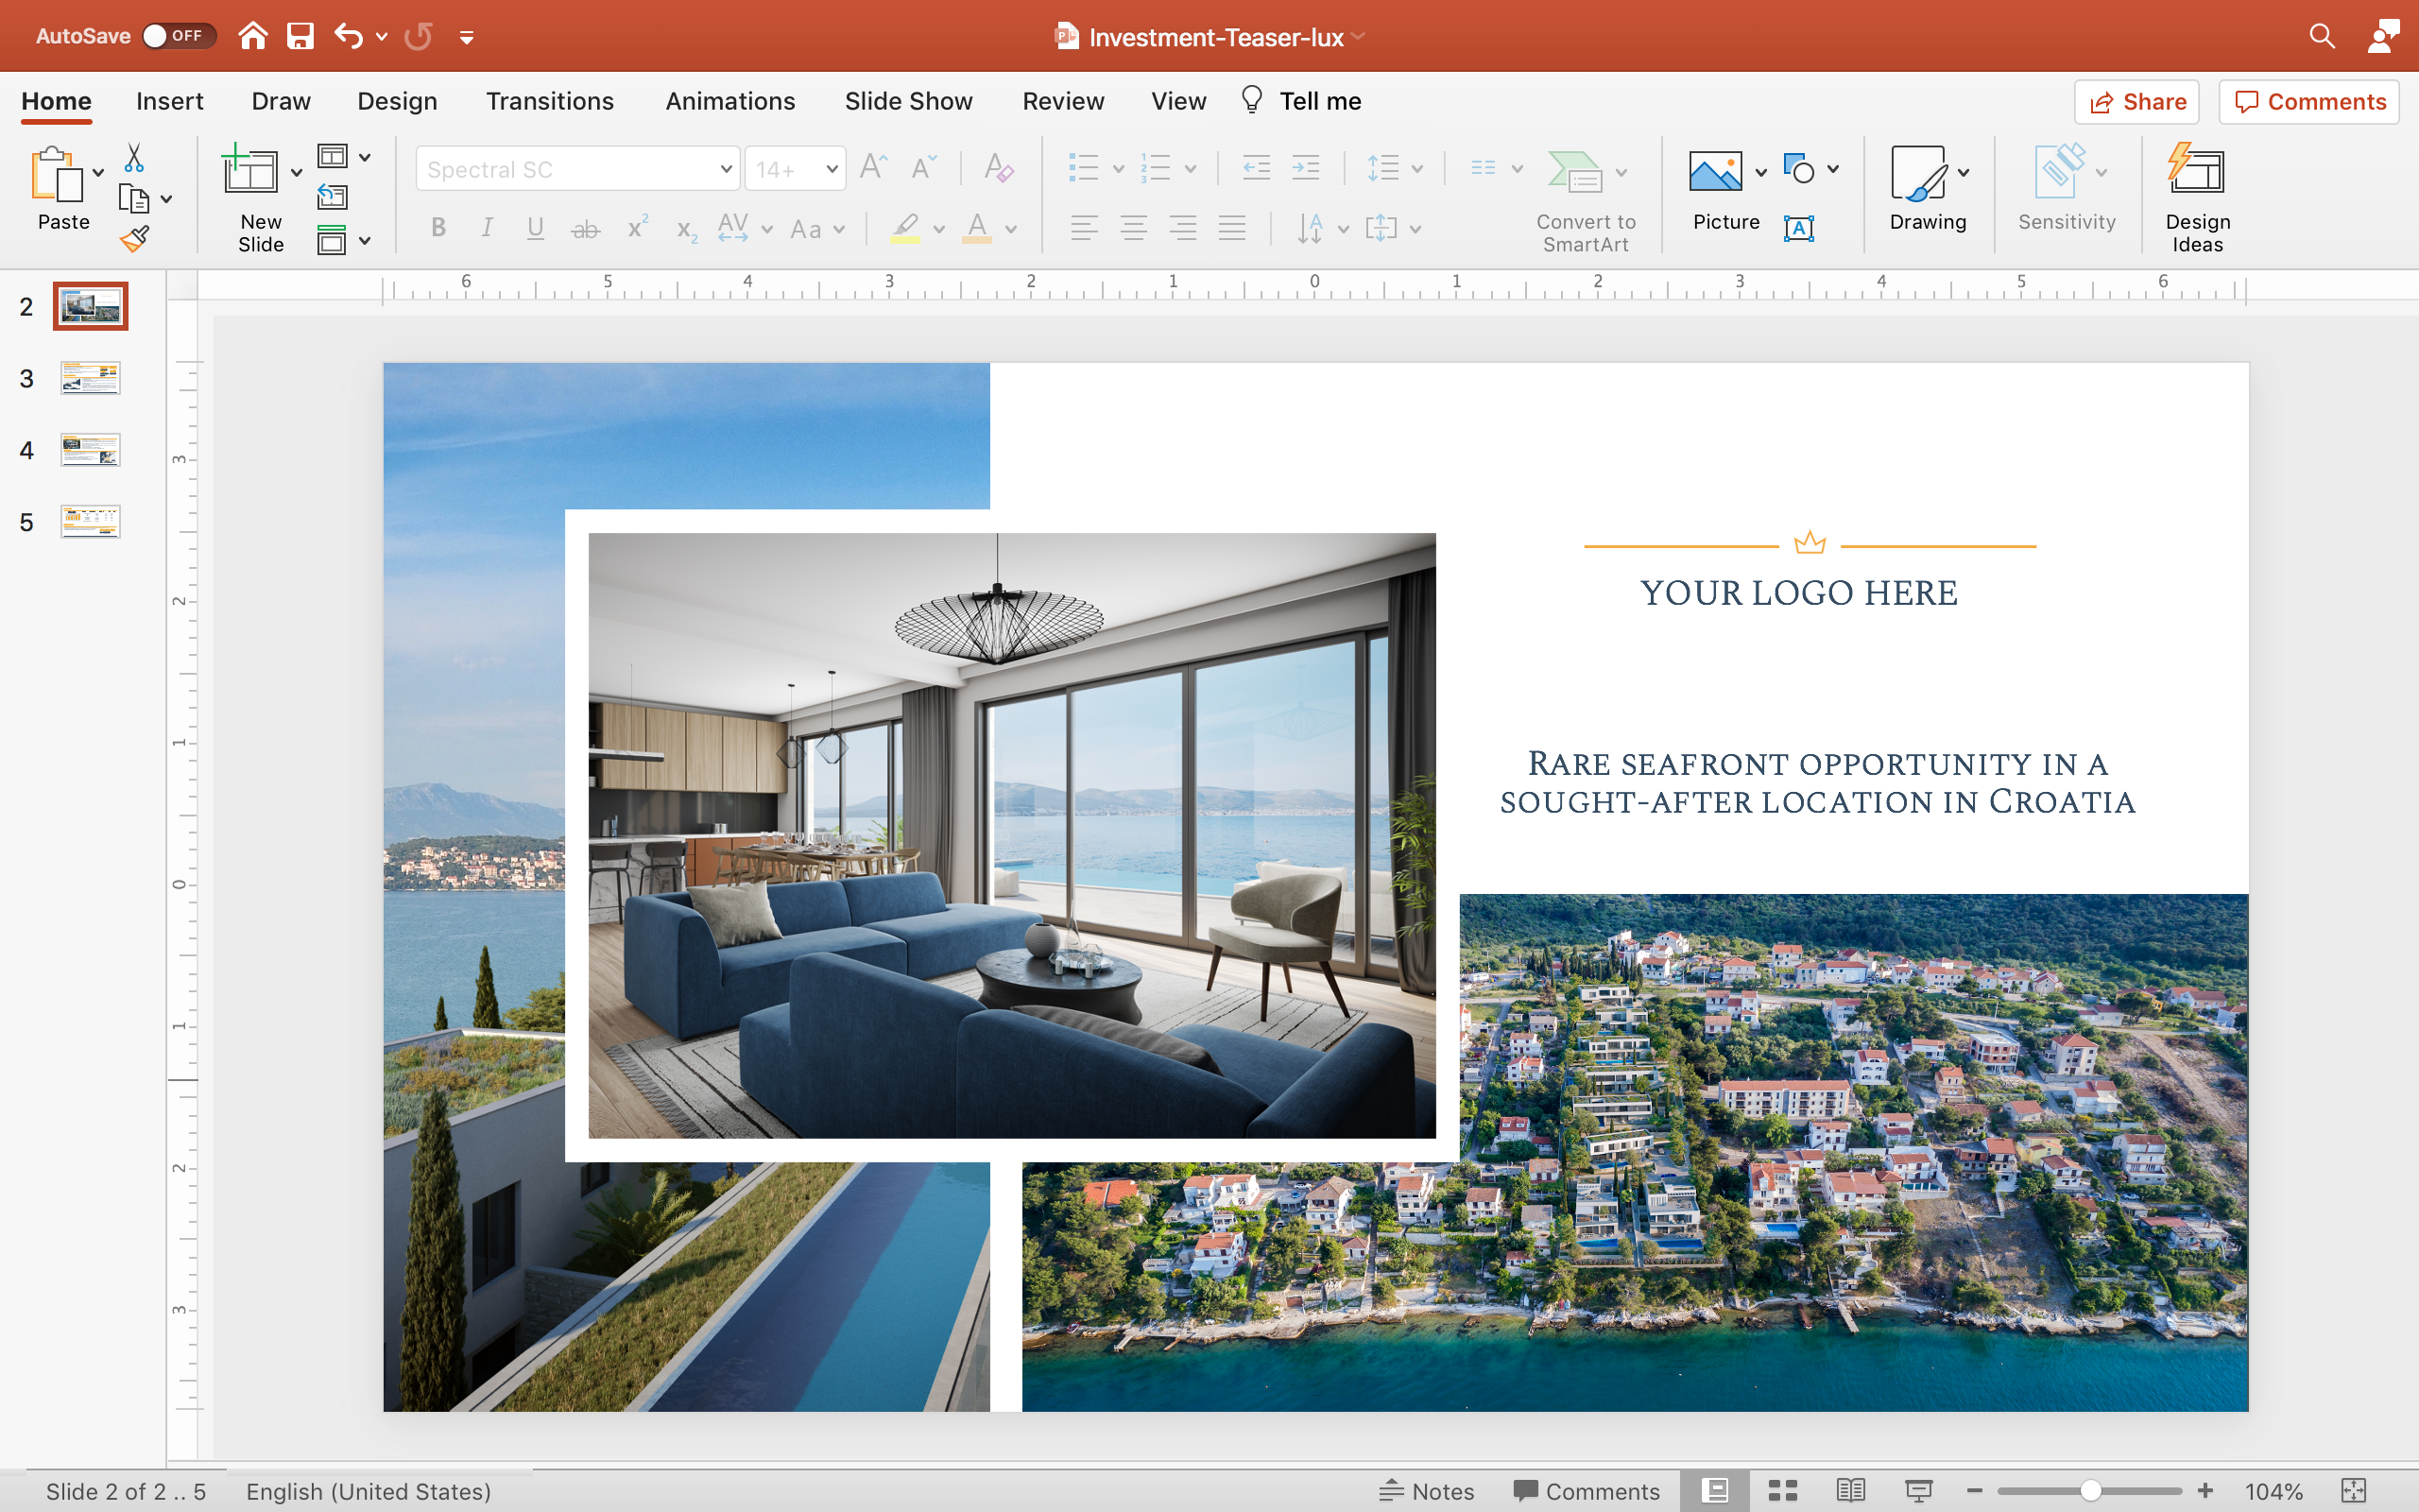The height and width of the screenshot is (1512, 2419).
Task: Open the Draw tab
Action: 281,101
